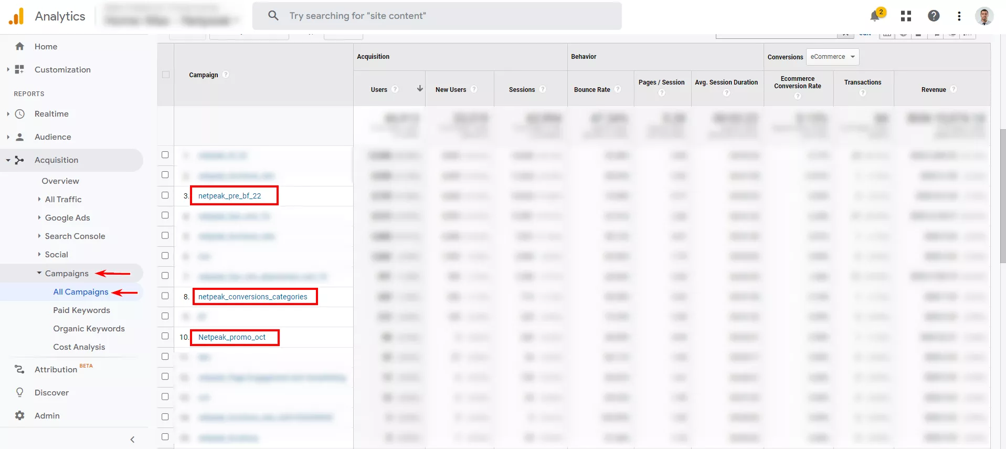Open the Help question mark icon
The width and height of the screenshot is (1006, 449).
click(934, 16)
